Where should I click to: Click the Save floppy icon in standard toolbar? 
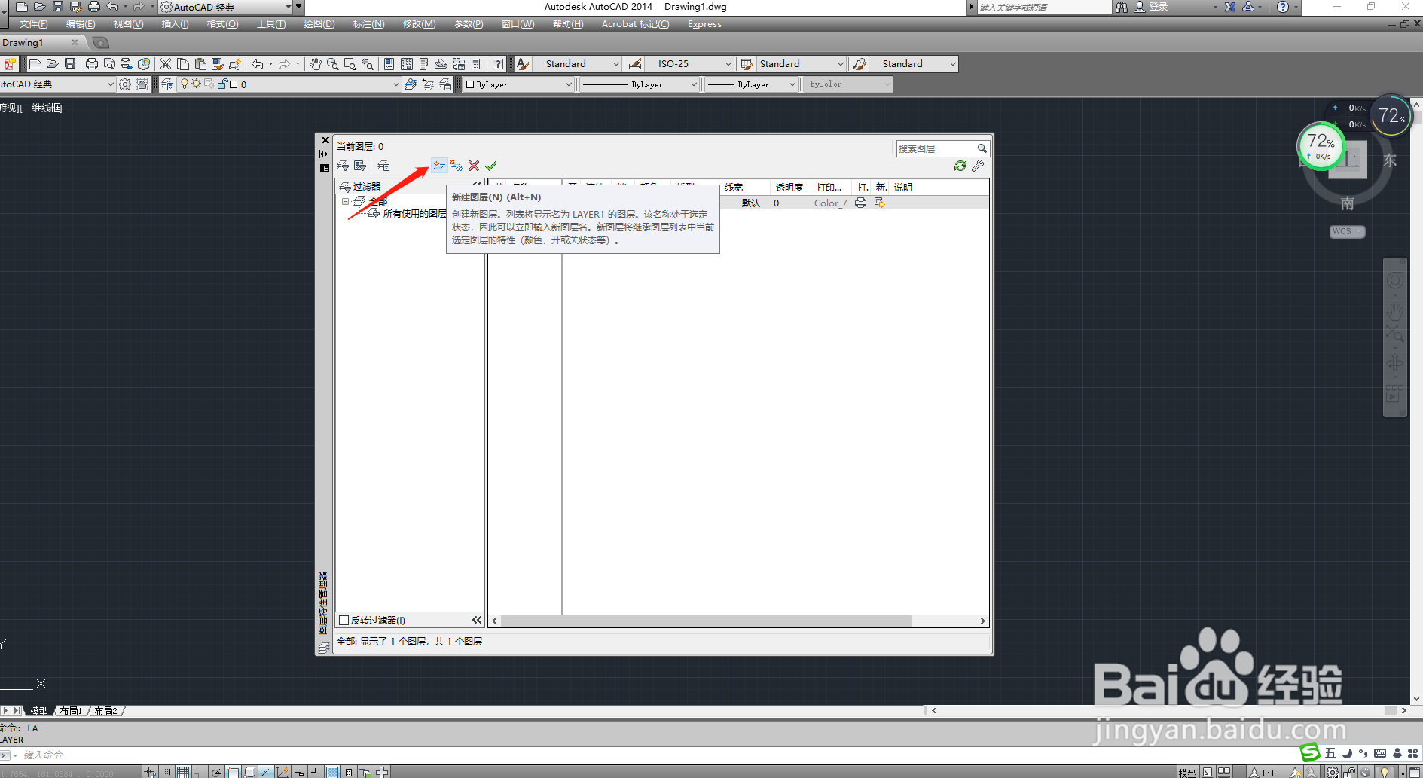(x=70, y=64)
